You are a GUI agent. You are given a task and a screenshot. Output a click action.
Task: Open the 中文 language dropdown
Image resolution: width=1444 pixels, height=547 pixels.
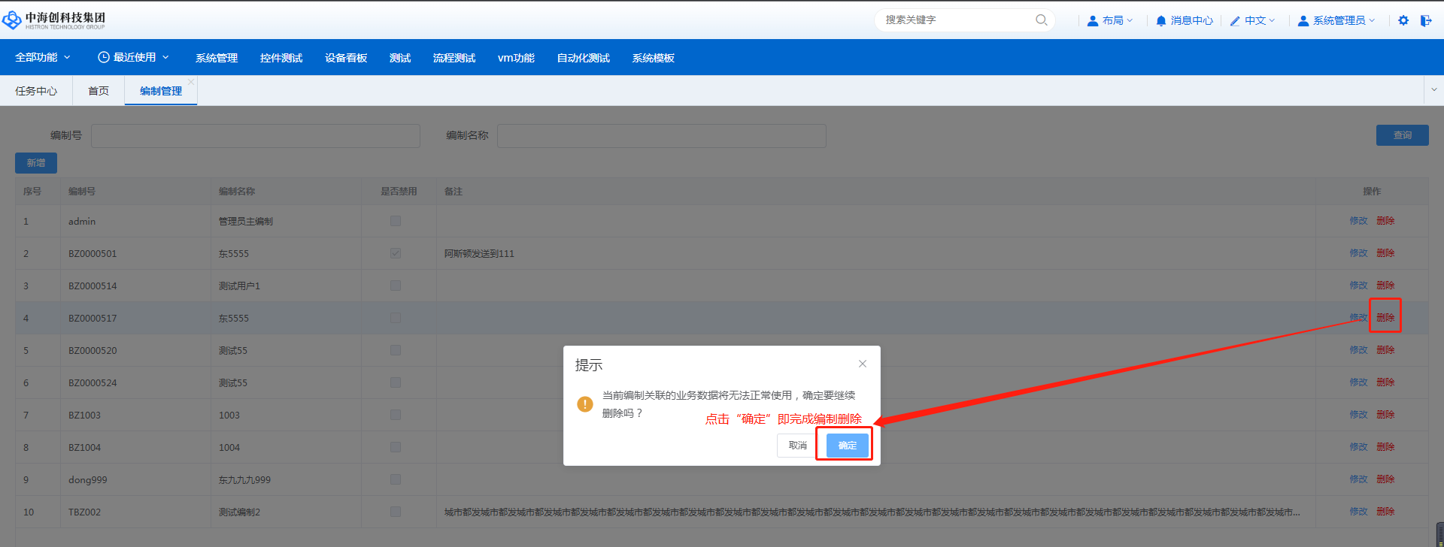1253,21
